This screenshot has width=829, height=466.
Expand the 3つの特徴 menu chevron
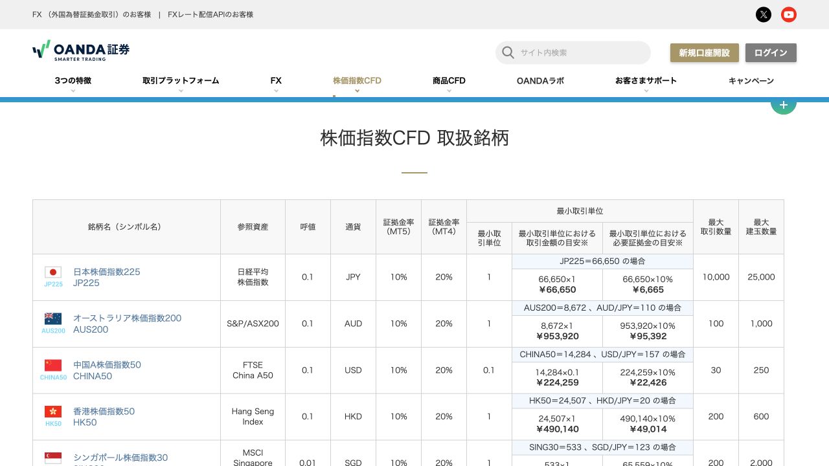(73, 91)
